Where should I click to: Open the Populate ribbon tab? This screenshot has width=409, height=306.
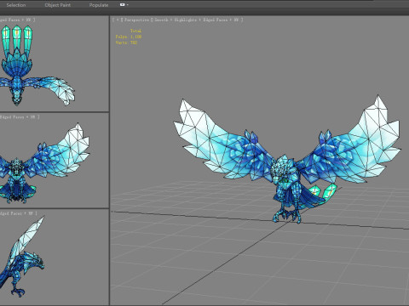click(99, 5)
